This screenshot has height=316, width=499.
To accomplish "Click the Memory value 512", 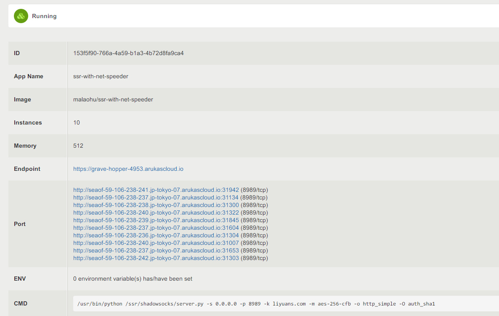I will pyautogui.click(x=78, y=146).
